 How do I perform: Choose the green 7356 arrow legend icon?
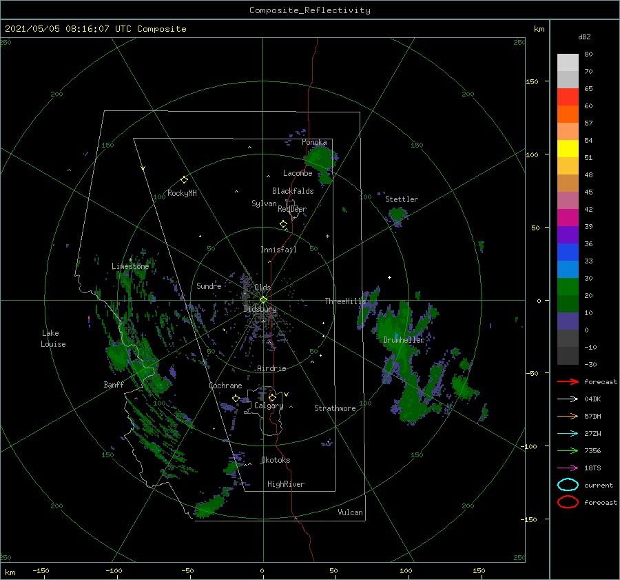[568, 450]
